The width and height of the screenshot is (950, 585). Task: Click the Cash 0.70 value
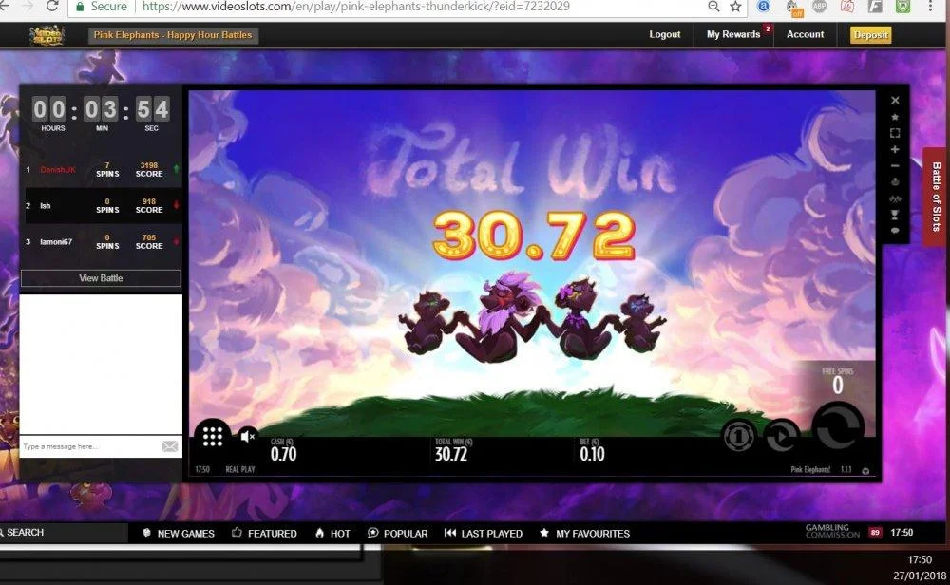tap(283, 454)
